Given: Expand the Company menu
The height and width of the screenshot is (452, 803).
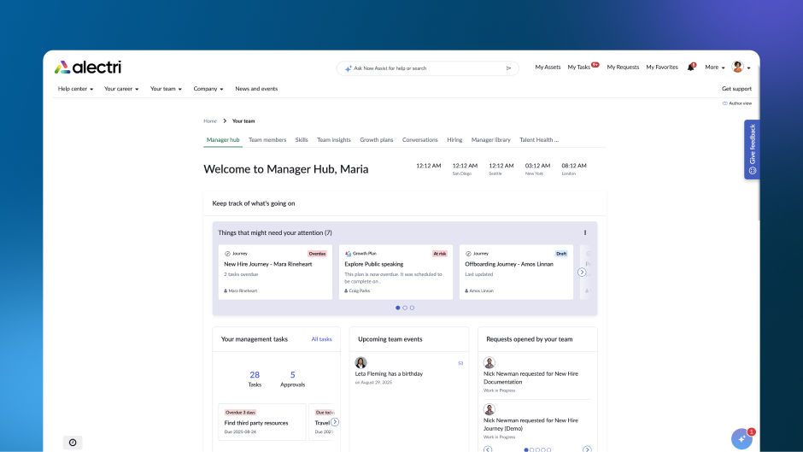Looking at the screenshot, I should tap(208, 89).
